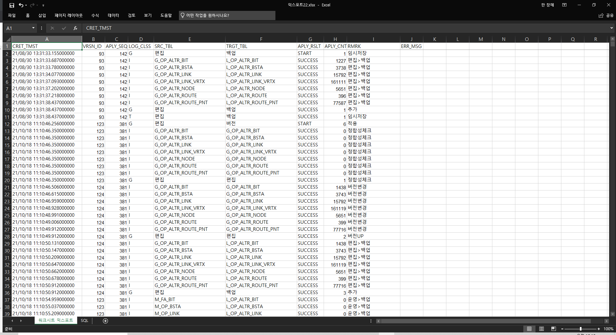Click the vertical scrollbar down arrow

pos(612,314)
